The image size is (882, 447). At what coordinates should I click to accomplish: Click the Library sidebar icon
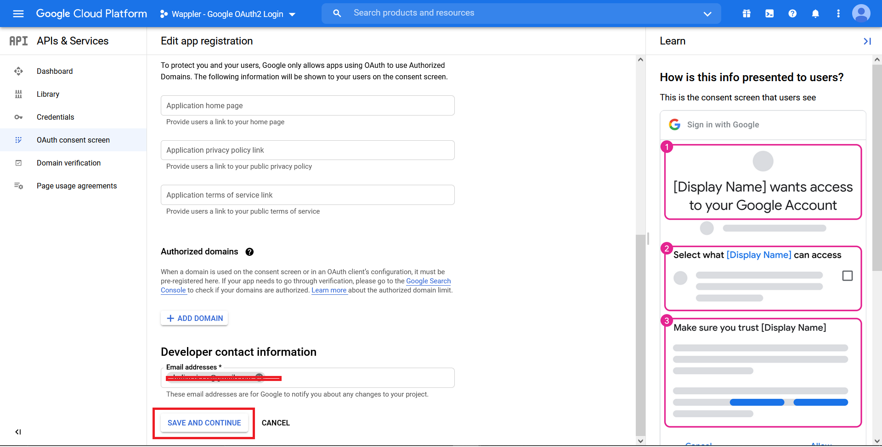click(18, 94)
